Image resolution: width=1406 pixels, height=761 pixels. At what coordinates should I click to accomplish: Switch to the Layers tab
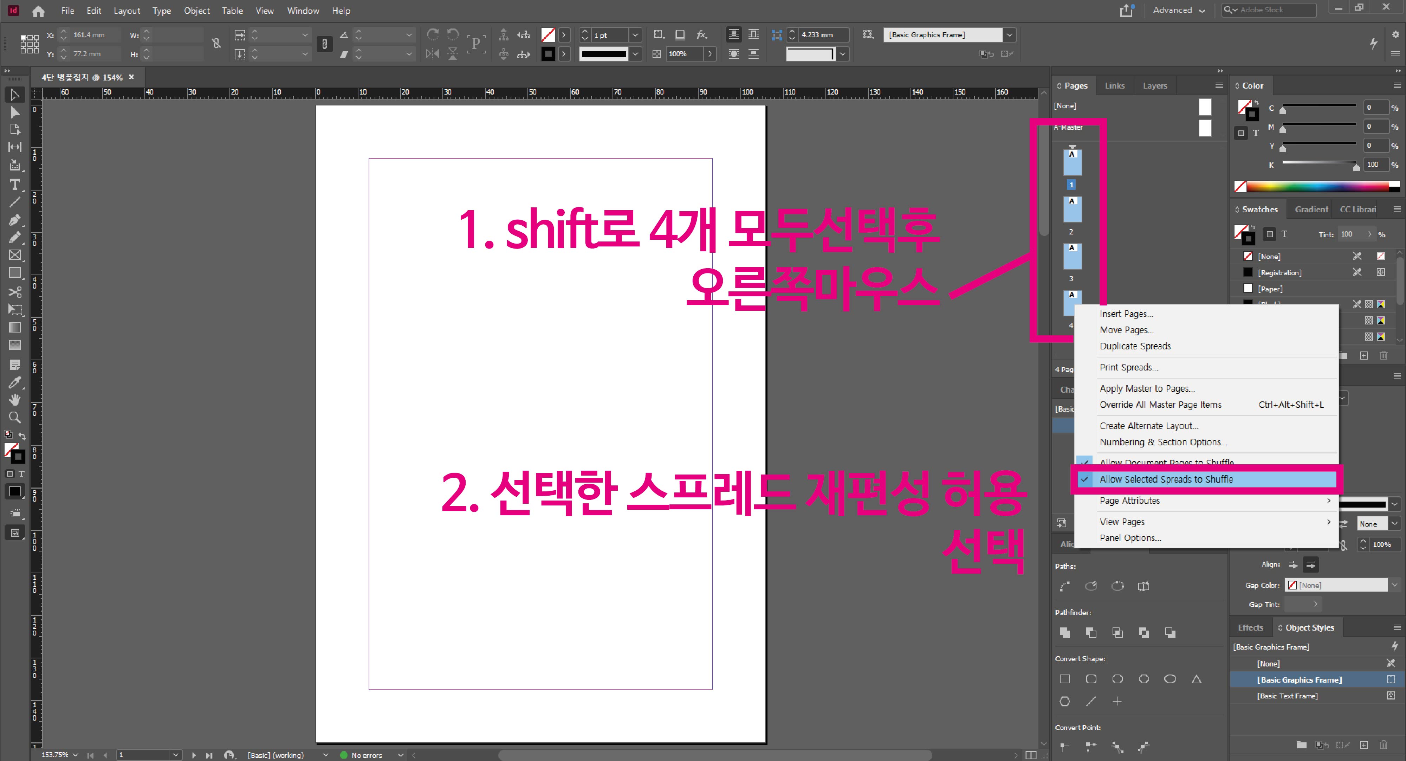coord(1155,86)
